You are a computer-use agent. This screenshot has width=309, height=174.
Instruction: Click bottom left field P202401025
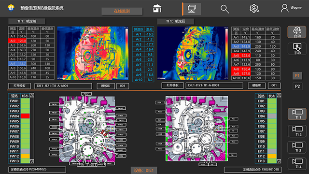point(37,170)
